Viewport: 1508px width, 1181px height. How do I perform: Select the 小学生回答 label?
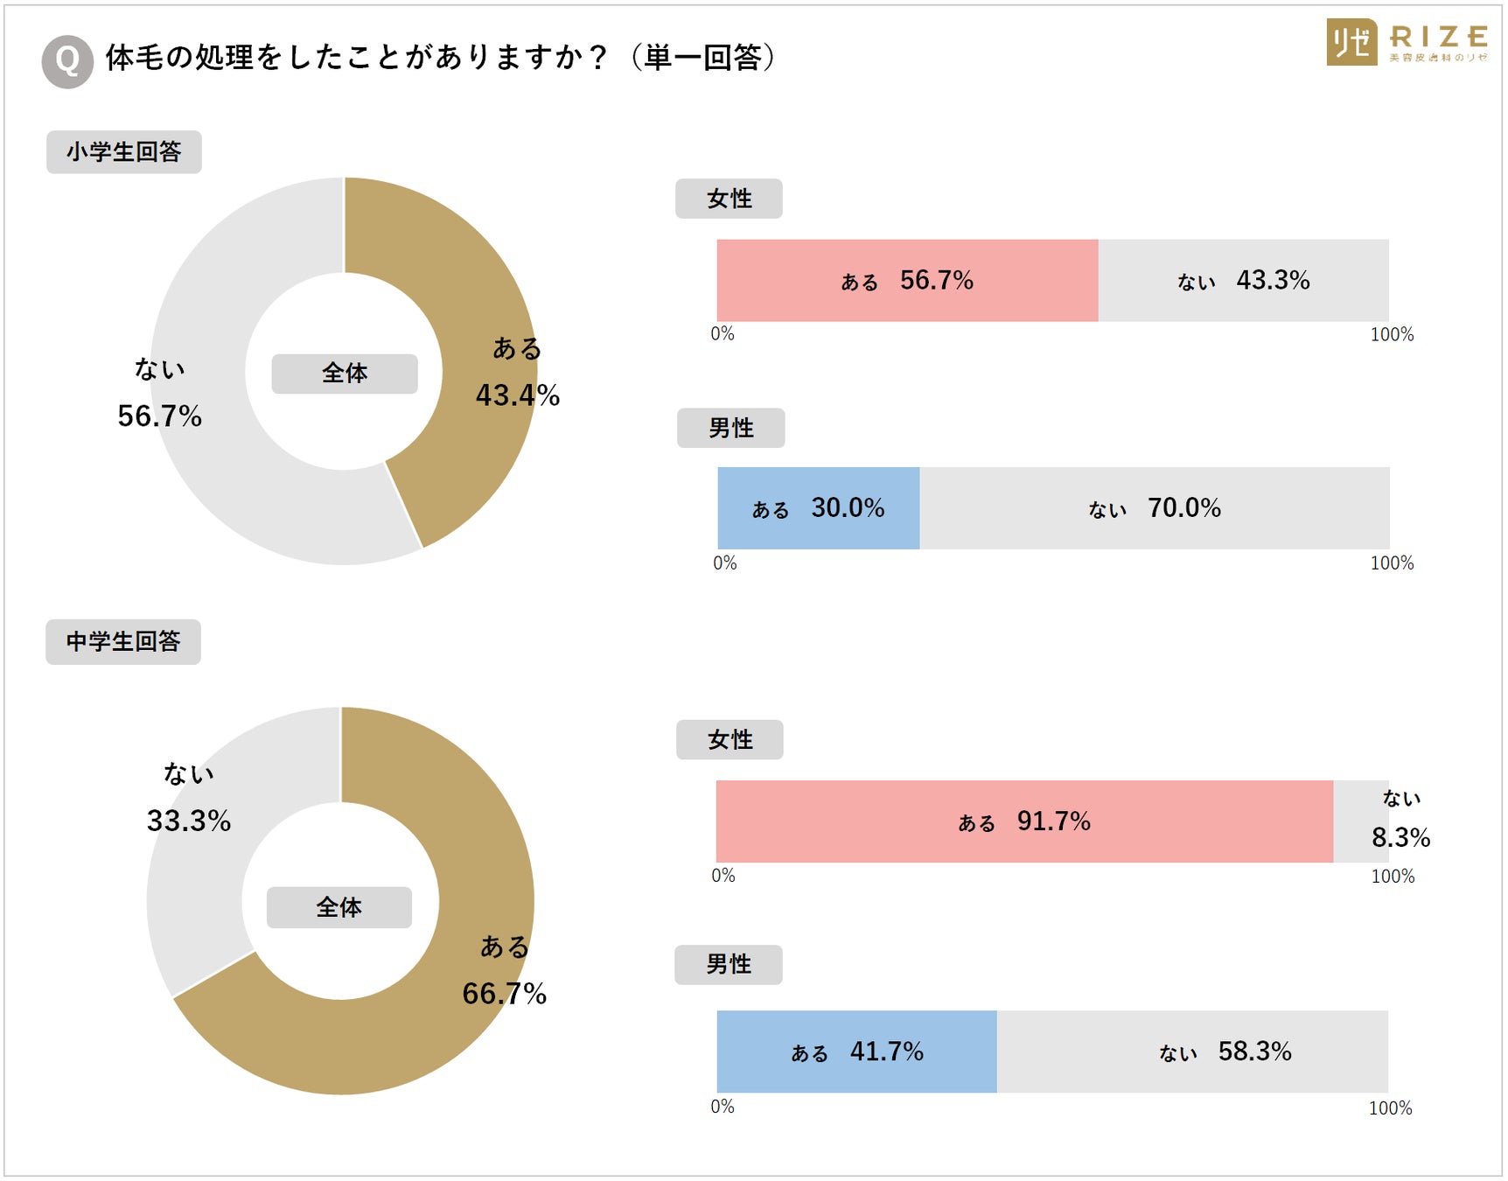124,152
